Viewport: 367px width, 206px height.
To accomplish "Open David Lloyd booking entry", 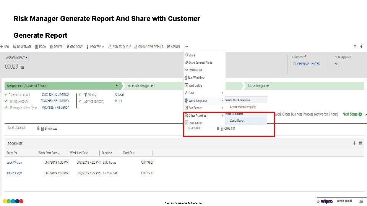I will (15, 173).
